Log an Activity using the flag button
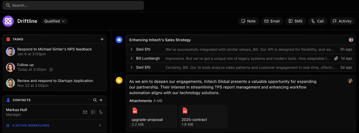This screenshot has height=133, width=359. click(342, 21)
